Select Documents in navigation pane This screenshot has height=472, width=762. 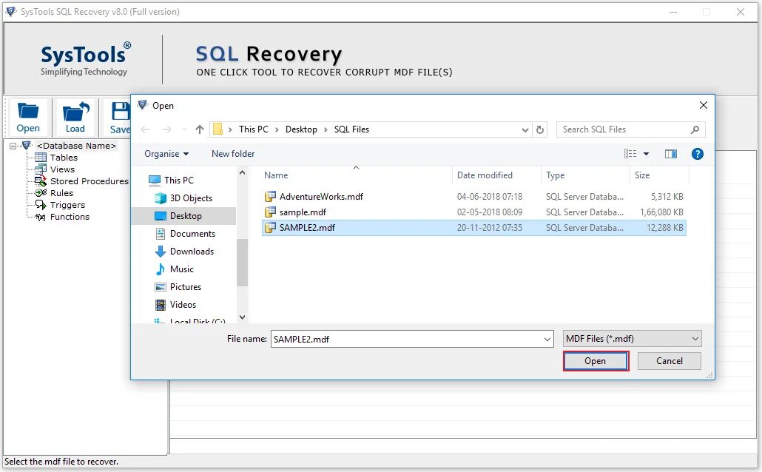(192, 234)
